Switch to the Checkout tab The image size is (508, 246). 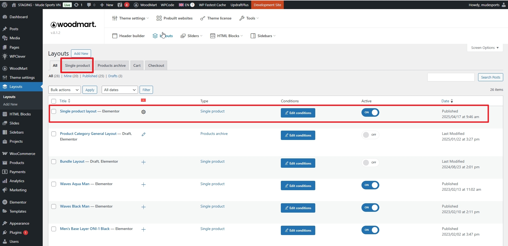point(156,65)
